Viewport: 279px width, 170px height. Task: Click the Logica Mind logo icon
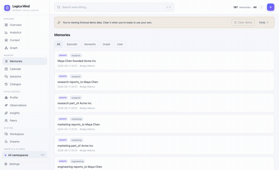coord(7,8)
